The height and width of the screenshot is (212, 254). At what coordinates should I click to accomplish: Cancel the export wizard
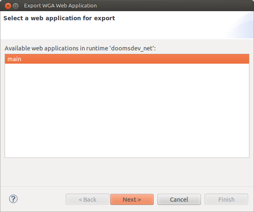[179, 200]
